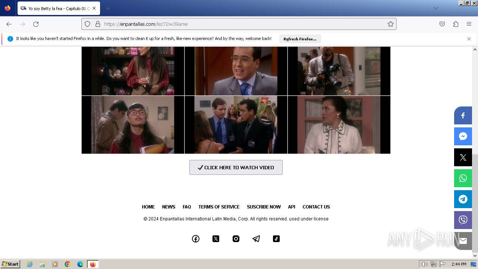Viewport: 478px width, 269px height.
Task: Open the CONTACT US link
Action: pyautogui.click(x=316, y=207)
